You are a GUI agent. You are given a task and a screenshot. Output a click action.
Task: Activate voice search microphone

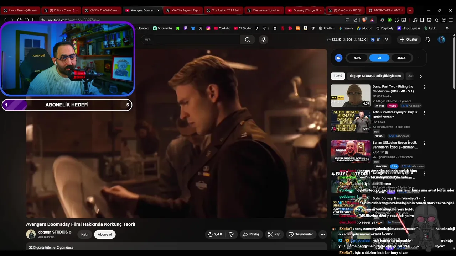point(264,39)
